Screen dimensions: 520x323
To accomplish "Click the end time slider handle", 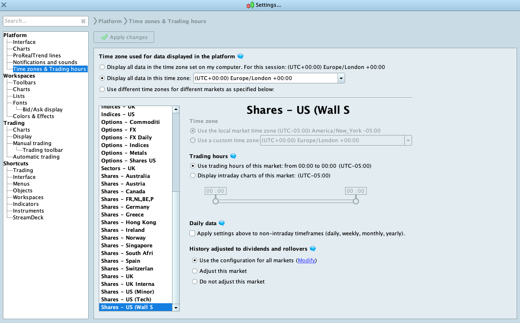I will [x=356, y=202].
